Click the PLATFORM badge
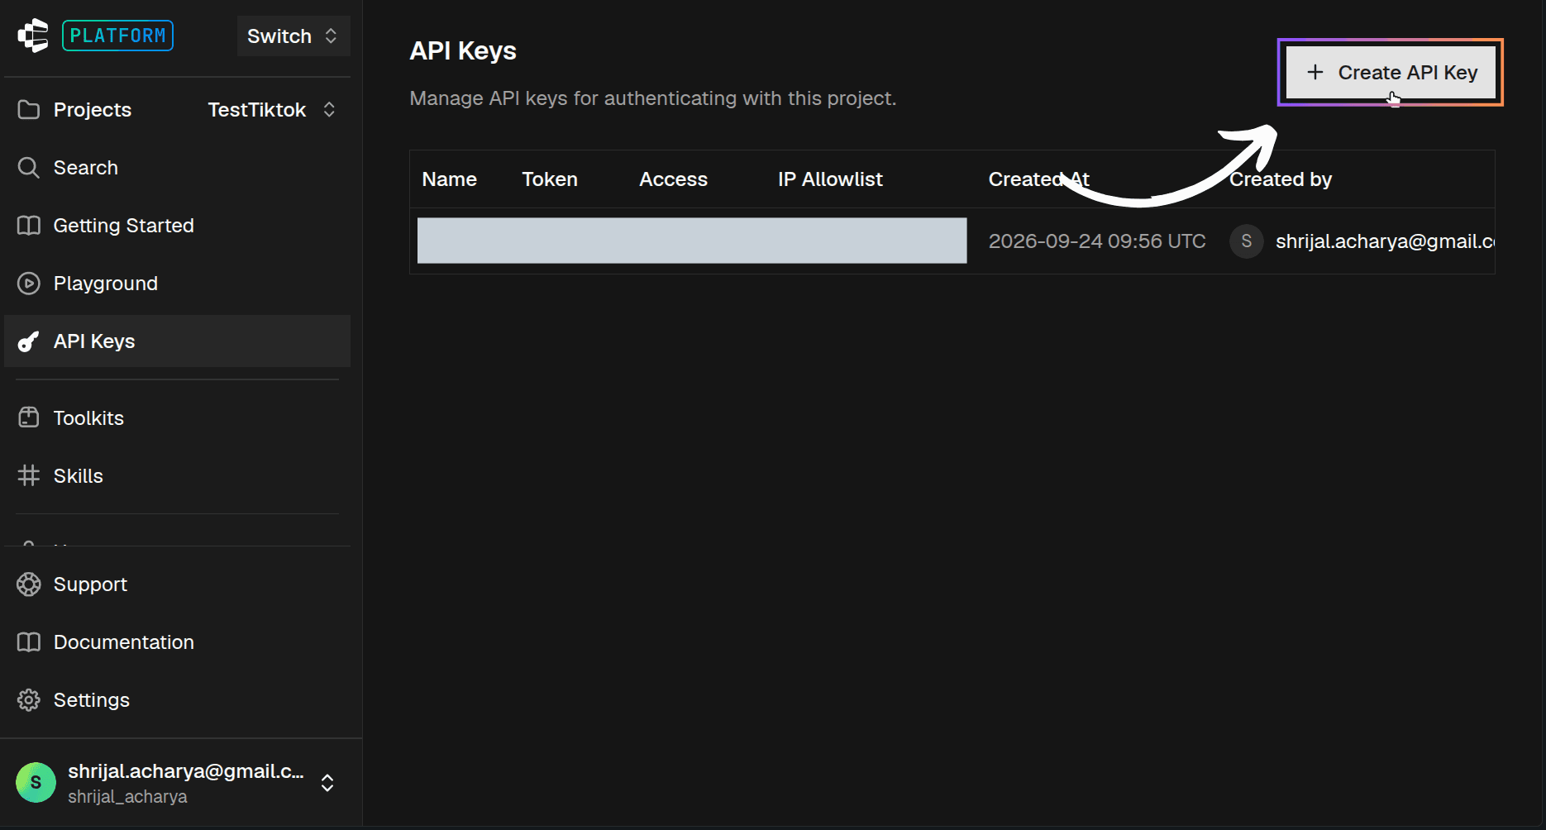 point(117,36)
